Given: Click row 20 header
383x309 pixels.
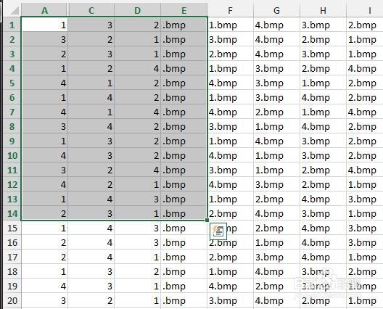Looking at the screenshot, I should pyautogui.click(x=12, y=300).
